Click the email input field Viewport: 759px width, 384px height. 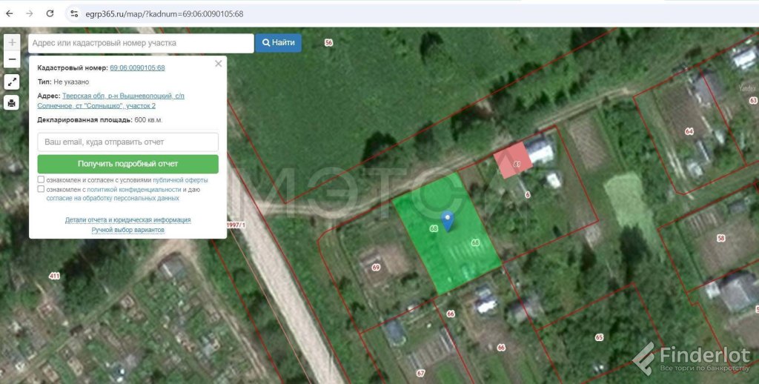(x=127, y=142)
